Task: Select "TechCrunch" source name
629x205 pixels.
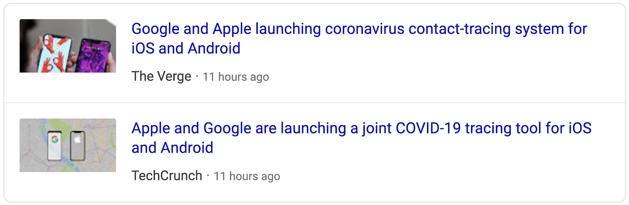Action: 167,175
